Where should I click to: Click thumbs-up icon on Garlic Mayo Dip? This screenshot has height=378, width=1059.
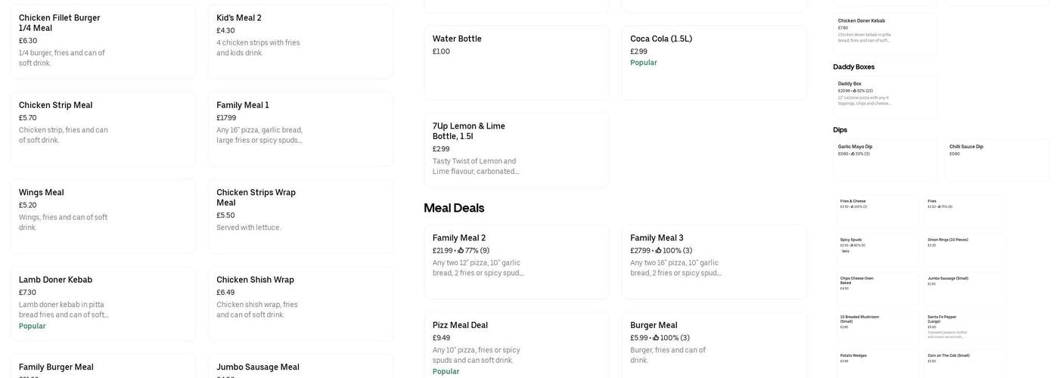pos(852,153)
